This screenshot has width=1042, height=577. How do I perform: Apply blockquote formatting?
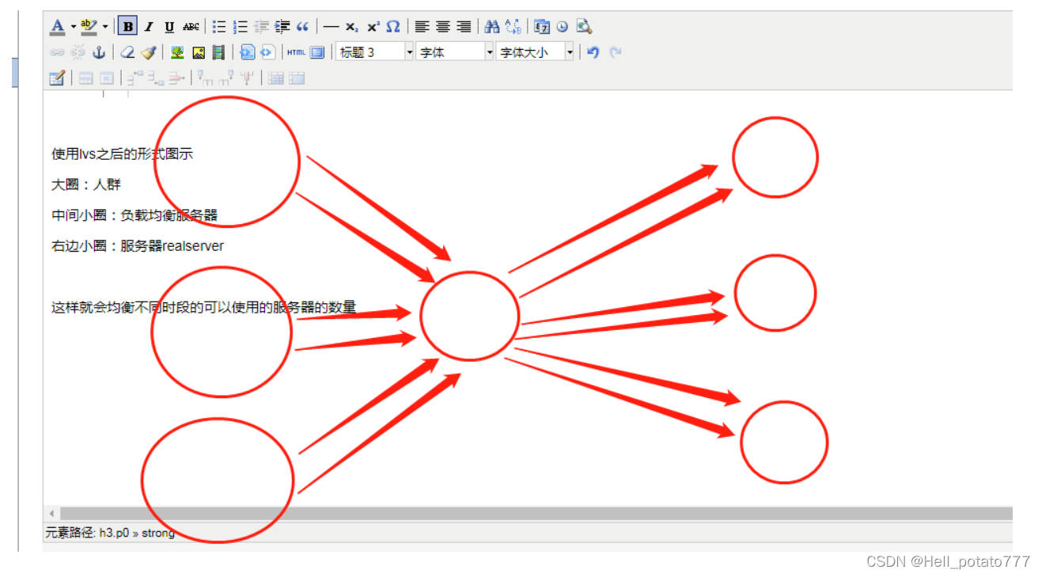pyautogui.click(x=303, y=27)
